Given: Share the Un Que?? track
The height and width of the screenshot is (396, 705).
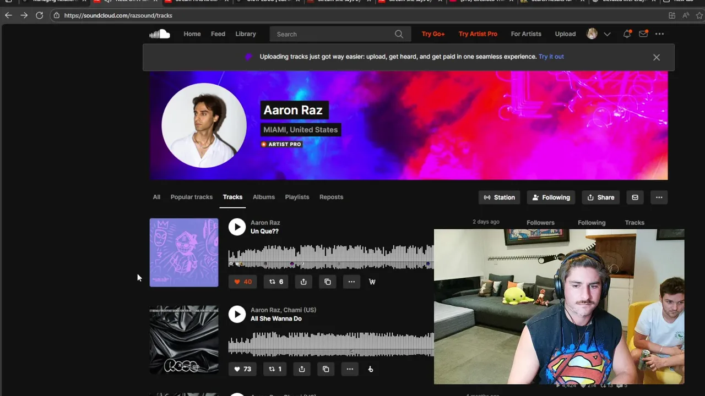Looking at the screenshot, I should coord(303,282).
